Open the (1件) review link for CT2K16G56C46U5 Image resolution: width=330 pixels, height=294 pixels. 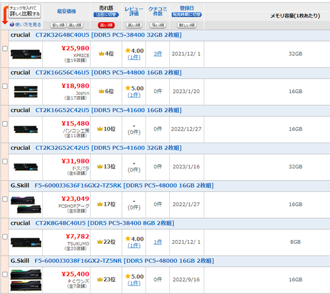pos(134,95)
